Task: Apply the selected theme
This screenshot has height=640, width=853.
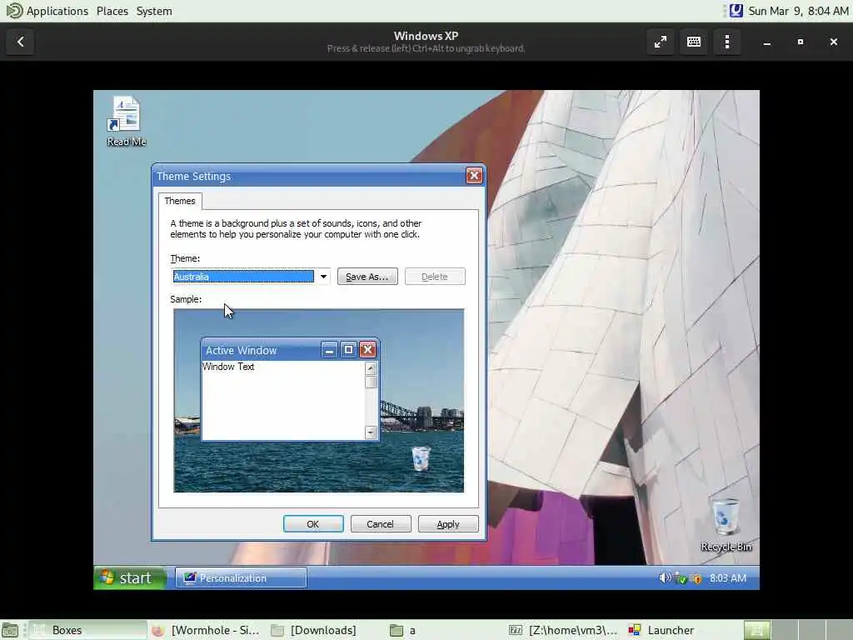Action: 448,524
